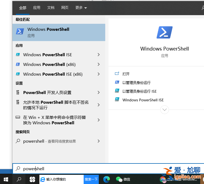The width and height of the screenshot is (204, 184).
Task: Open the Windows PowerShell ISE result
Action: (x=59, y=55)
